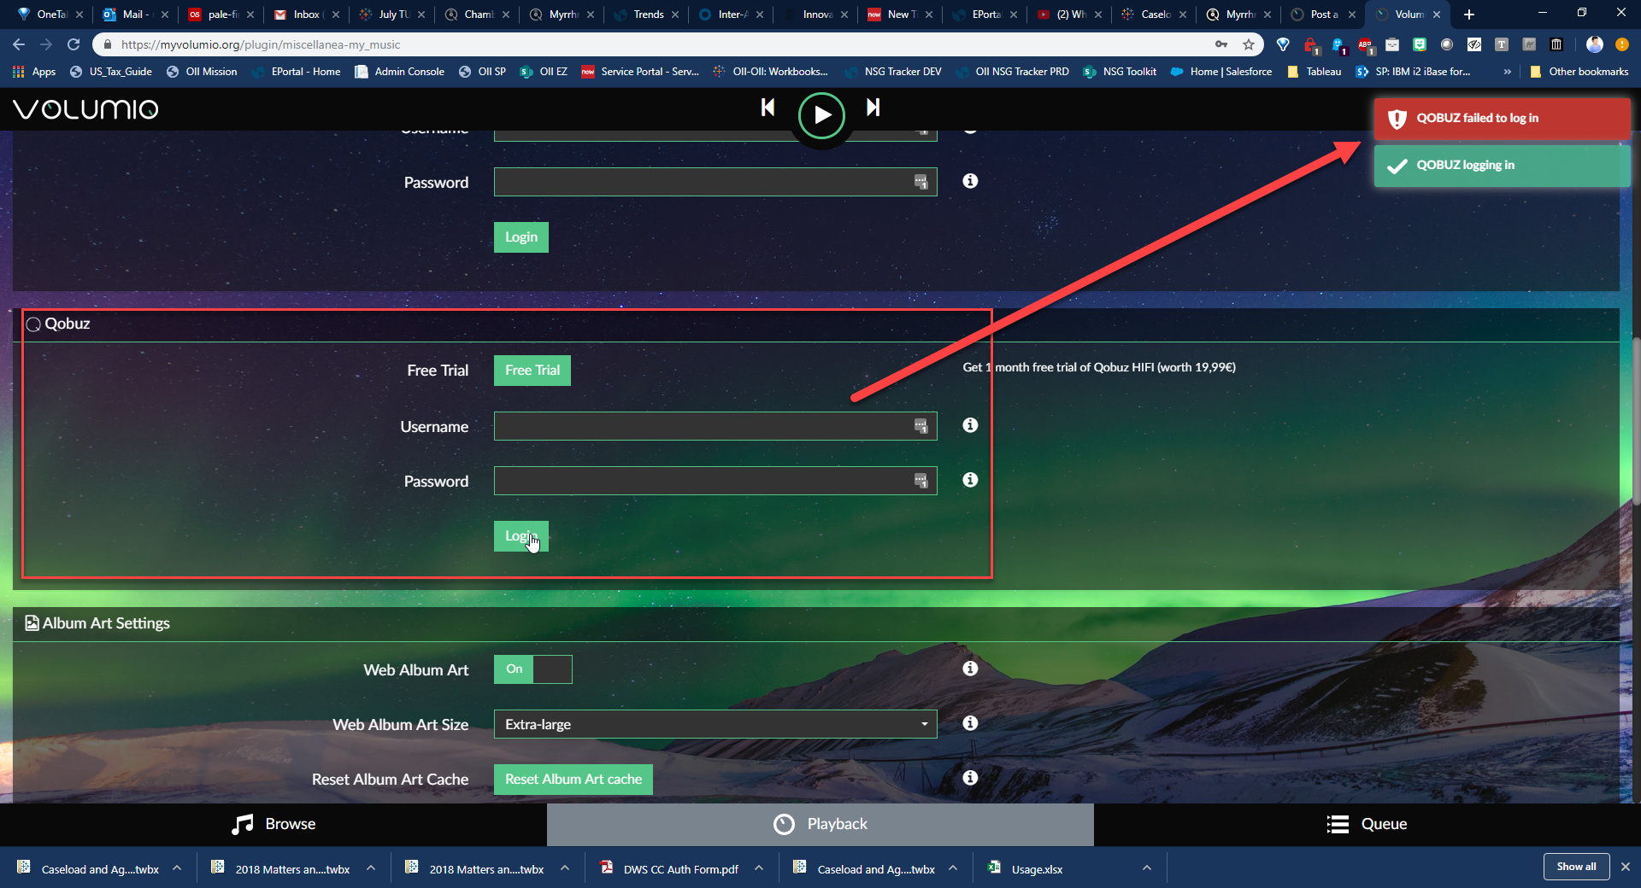Focus the Qobuz Username field
Viewport: 1641px width, 888px height.
[x=715, y=426]
